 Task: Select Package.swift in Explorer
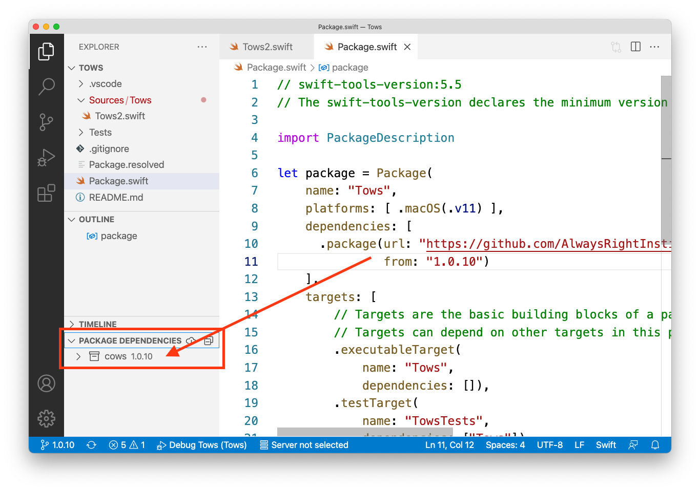142,181
